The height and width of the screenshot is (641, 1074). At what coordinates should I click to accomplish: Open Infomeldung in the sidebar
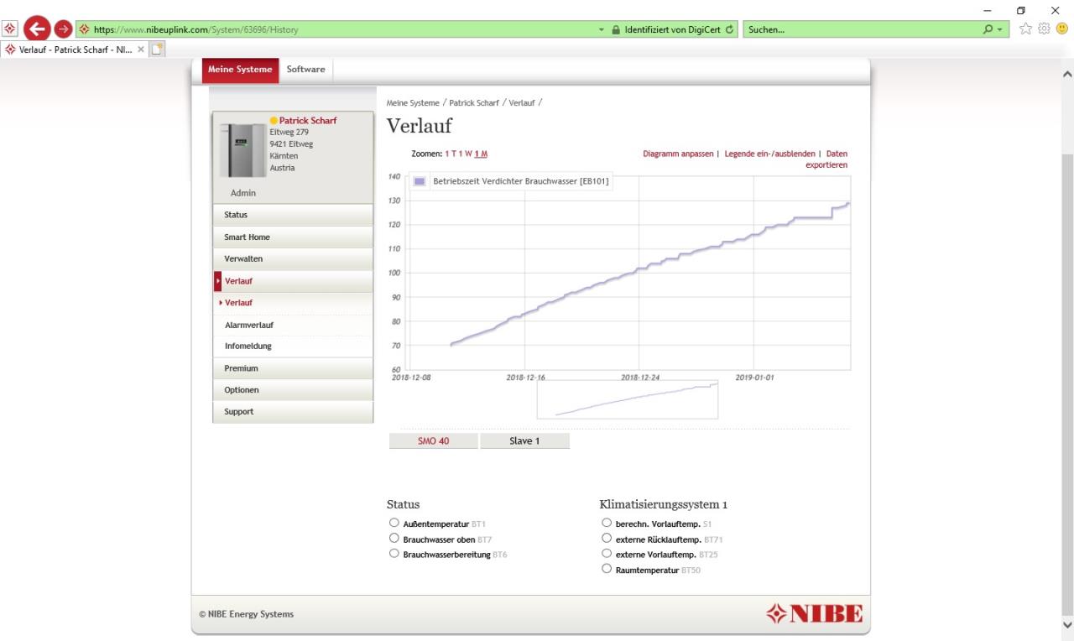[x=293, y=346]
